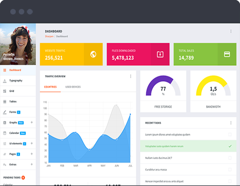Click the Dashboard grid icon in sidebar
Image resolution: width=240 pixels, height=186 pixels.
point(5,70)
